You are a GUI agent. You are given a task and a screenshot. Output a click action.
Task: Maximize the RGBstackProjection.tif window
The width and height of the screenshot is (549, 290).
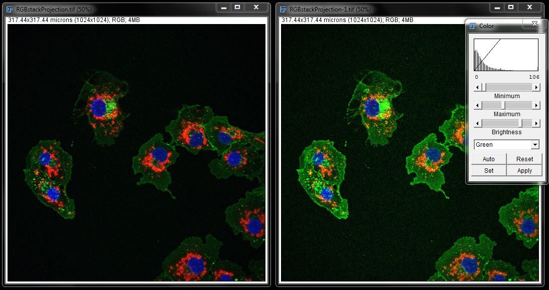[237, 7]
